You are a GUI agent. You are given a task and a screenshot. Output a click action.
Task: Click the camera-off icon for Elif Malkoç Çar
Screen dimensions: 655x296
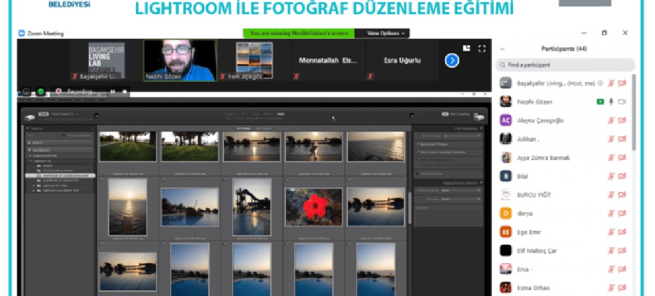point(622,250)
